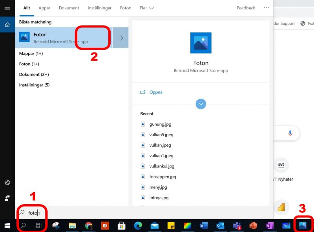Click the Pixt bookmark in the browser
This screenshot has height=232, width=314.
(307, 23)
